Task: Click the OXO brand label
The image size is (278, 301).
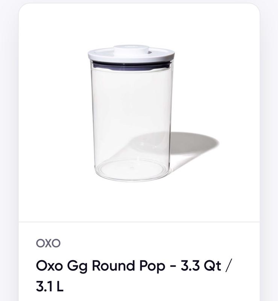Action: pos(48,243)
